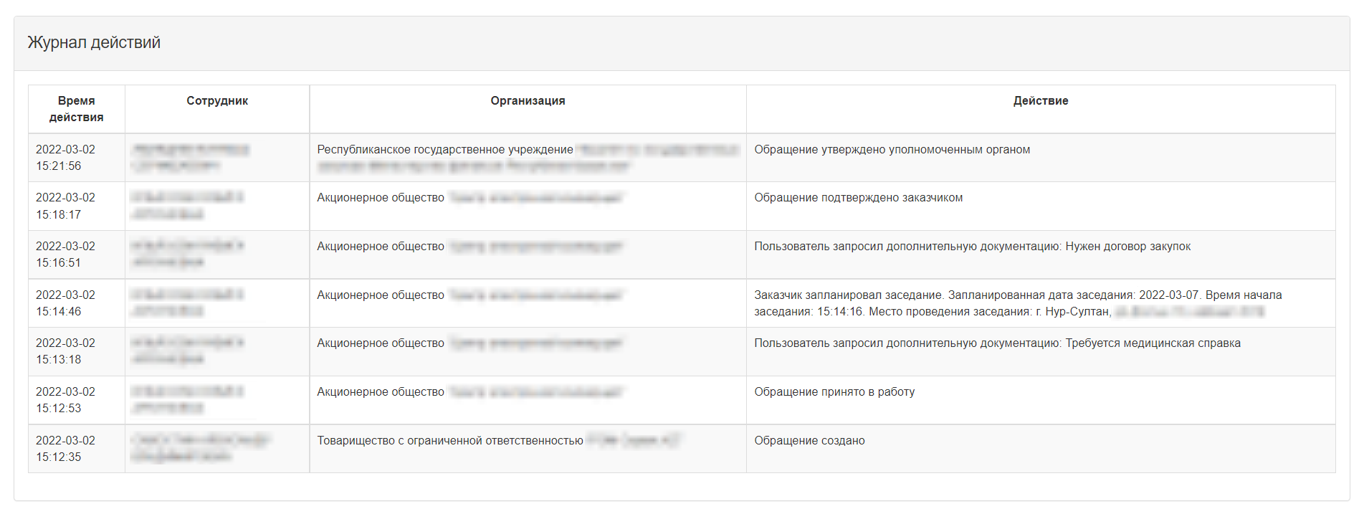
Task: Click the 'Журнал действий' panel heading
Action: click(94, 42)
